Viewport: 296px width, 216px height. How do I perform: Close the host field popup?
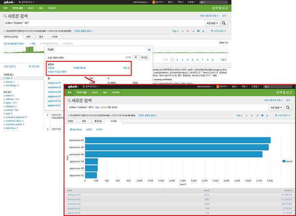[149, 50]
